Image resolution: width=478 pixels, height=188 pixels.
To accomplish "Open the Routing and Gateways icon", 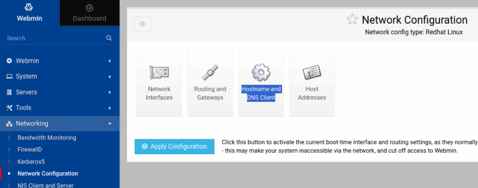I will [210, 72].
